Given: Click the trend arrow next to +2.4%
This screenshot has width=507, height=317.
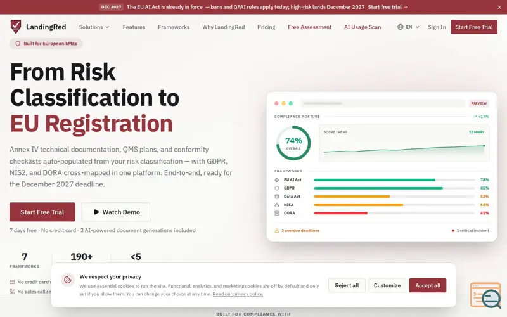Looking at the screenshot, I should coord(475,117).
